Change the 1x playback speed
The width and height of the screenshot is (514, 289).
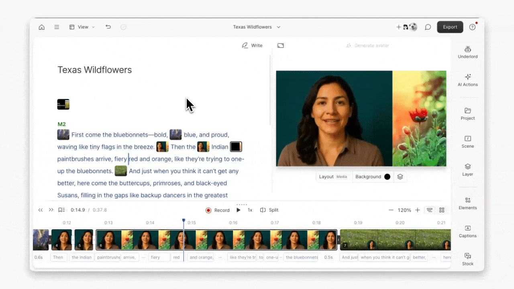tap(250, 210)
